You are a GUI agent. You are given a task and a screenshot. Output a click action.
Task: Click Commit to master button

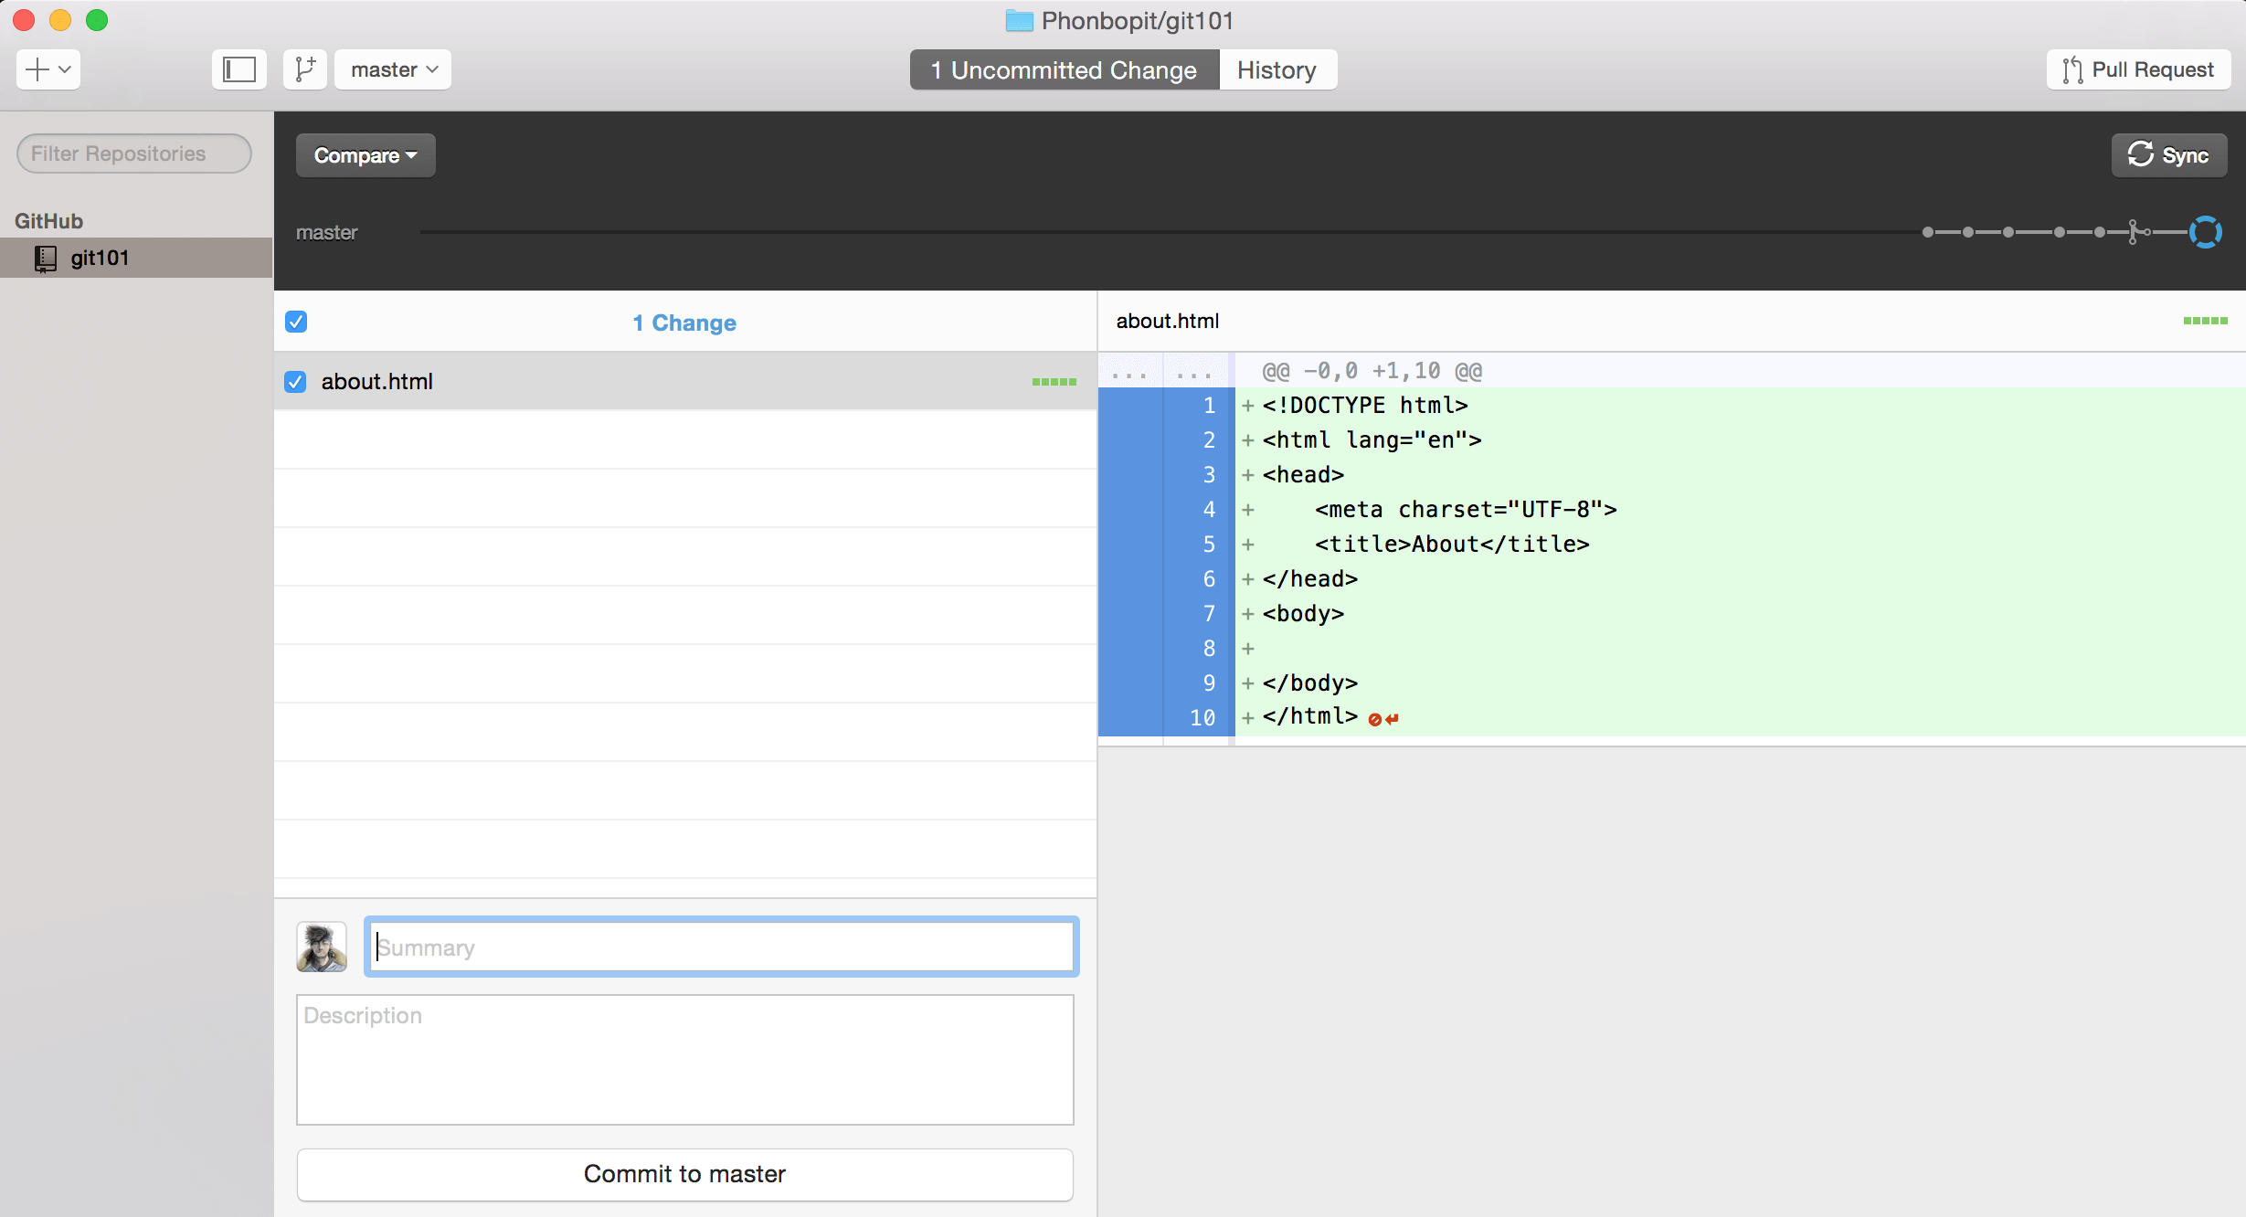pos(684,1174)
